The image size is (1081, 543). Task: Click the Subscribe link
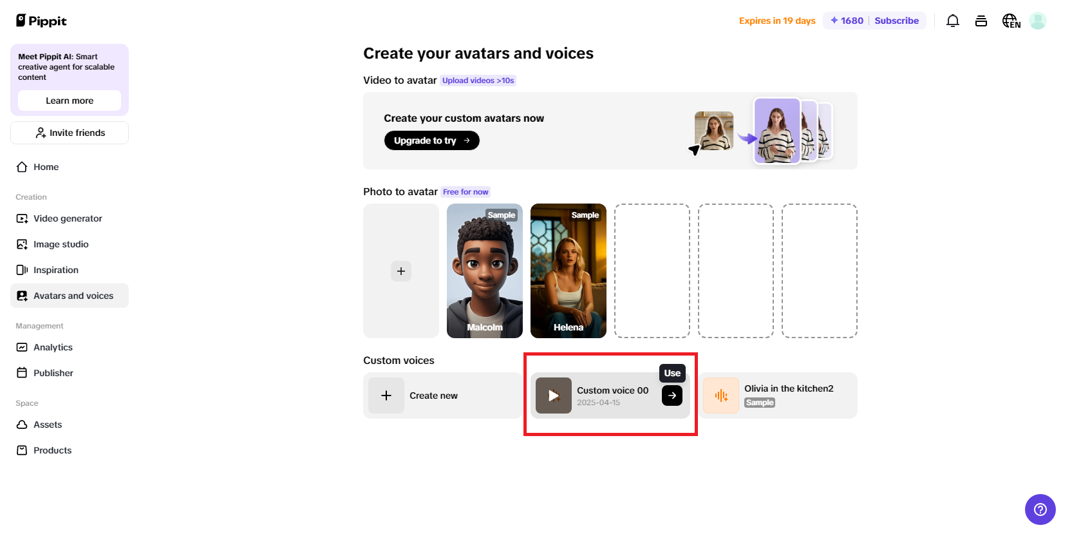pyautogui.click(x=896, y=21)
